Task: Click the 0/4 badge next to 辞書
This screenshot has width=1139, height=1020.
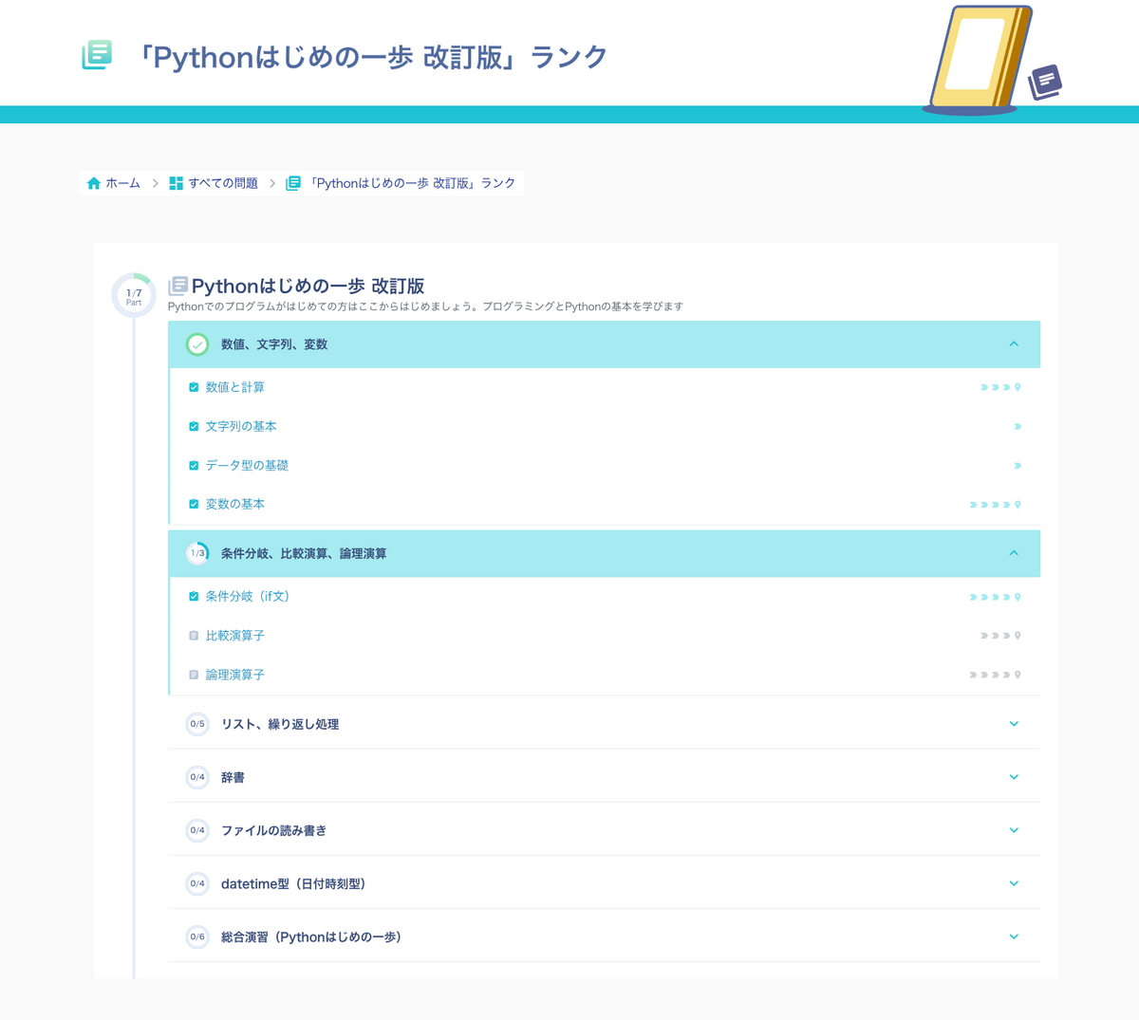Action: pyautogui.click(x=197, y=777)
